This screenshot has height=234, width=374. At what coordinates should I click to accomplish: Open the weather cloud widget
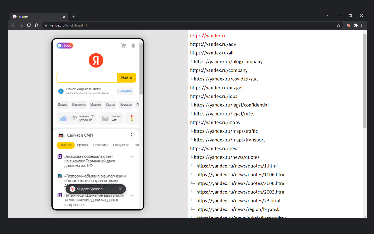click(x=77, y=118)
